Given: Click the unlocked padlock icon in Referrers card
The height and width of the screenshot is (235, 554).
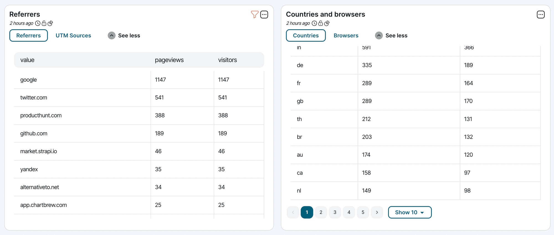Looking at the screenshot, I should (44, 23).
